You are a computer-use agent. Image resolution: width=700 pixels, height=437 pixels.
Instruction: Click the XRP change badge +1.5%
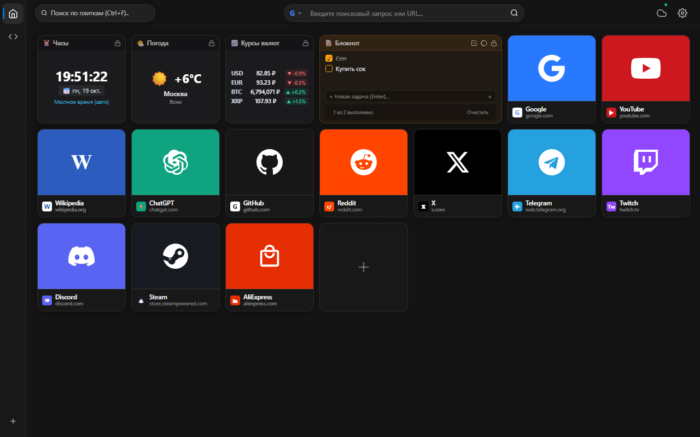(x=296, y=101)
